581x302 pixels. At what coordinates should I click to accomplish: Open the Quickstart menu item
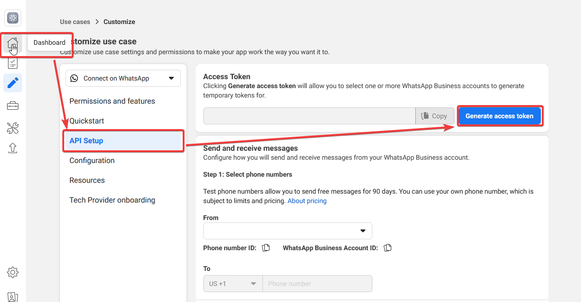click(87, 121)
